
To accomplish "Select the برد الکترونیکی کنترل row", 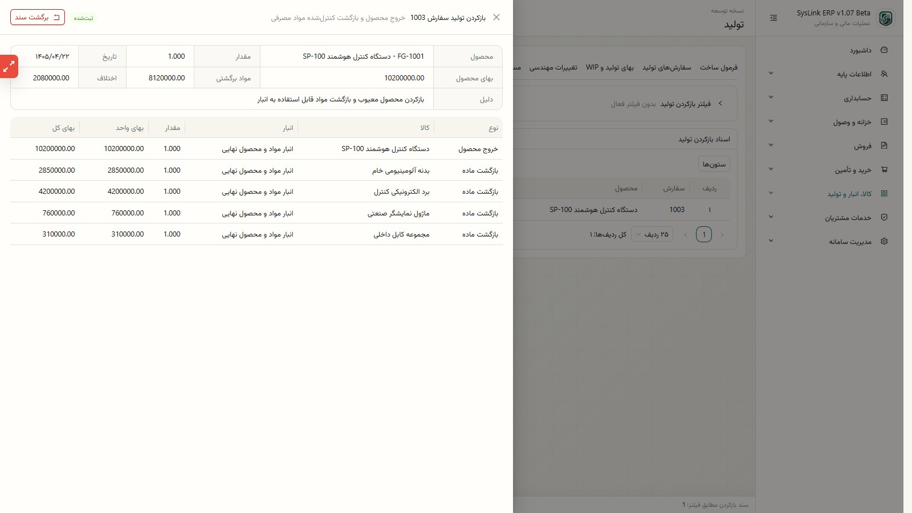I will click(x=256, y=192).
